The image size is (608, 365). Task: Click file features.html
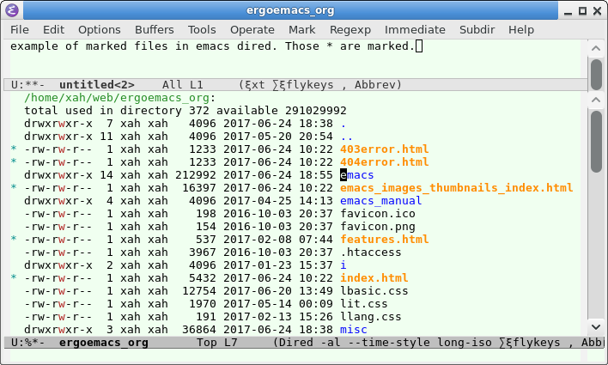pyautogui.click(x=384, y=240)
